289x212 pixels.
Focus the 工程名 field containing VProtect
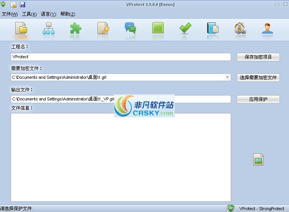(x=121, y=57)
